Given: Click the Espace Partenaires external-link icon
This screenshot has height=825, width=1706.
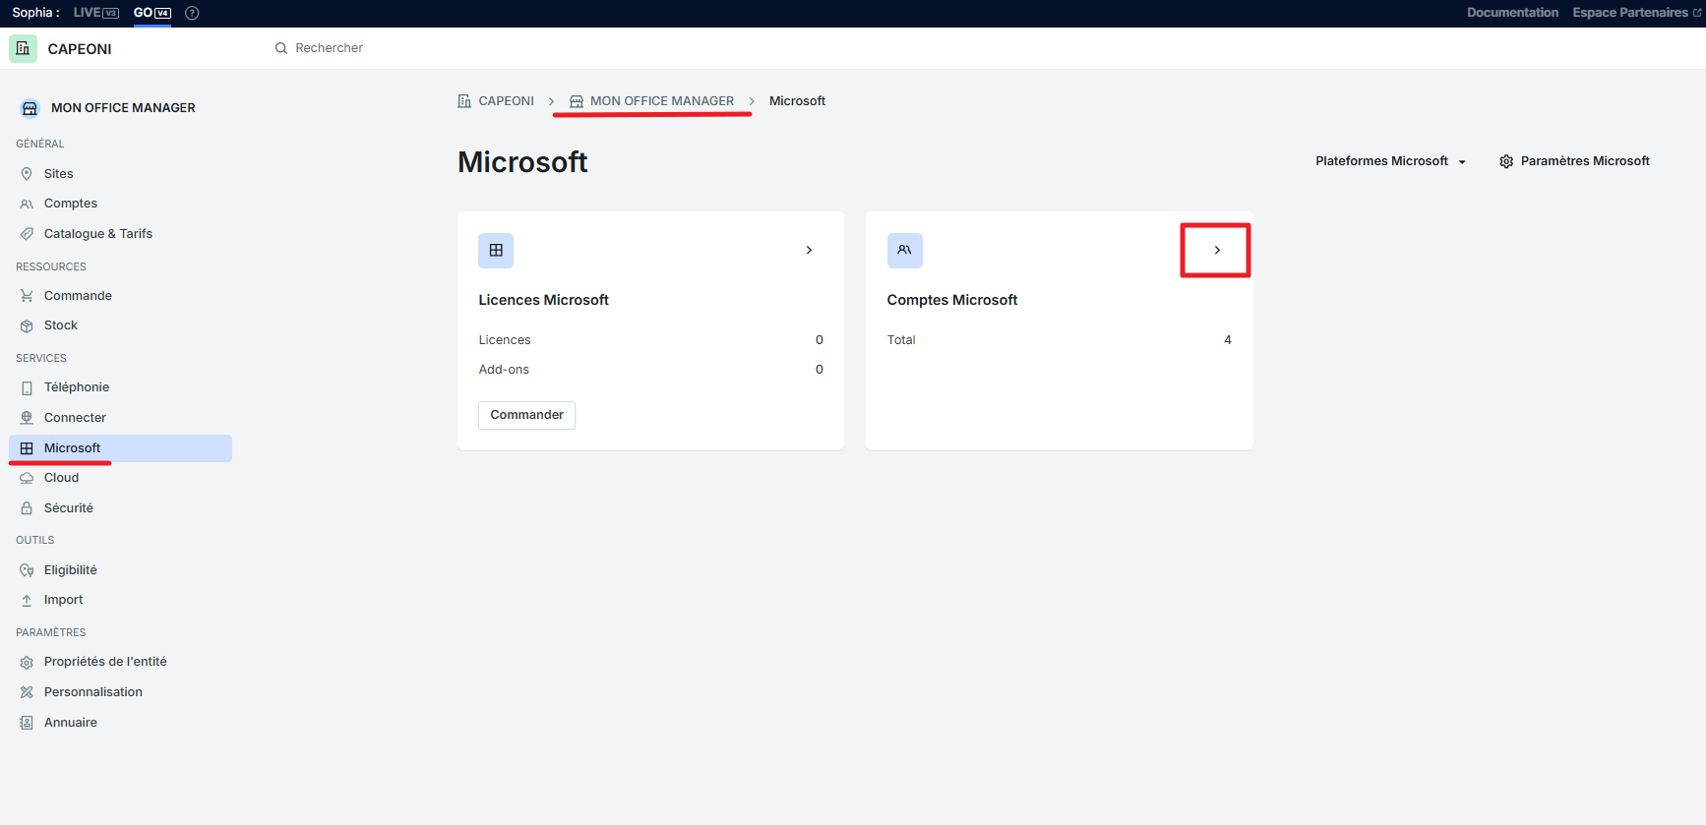Looking at the screenshot, I should pos(1696,13).
